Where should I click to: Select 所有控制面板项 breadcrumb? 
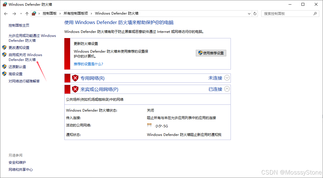coord(76,13)
